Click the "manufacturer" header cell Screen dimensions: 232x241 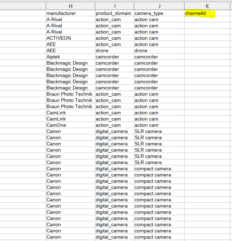point(71,13)
